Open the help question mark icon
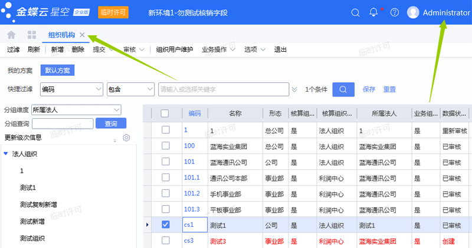The image size is (472, 248). [x=394, y=12]
